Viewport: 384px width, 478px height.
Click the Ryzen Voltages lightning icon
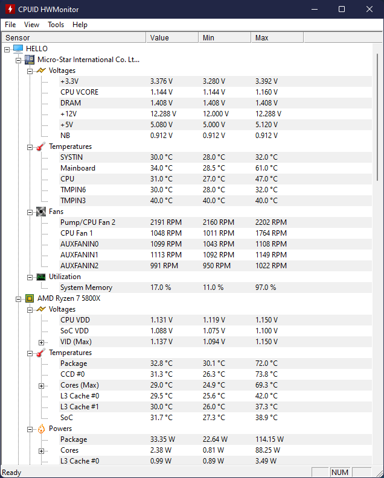pyautogui.click(x=41, y=309)
